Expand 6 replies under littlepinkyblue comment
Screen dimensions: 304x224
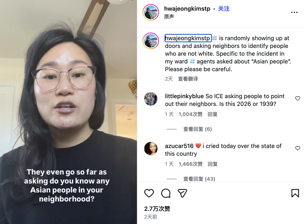pos(198,129)
